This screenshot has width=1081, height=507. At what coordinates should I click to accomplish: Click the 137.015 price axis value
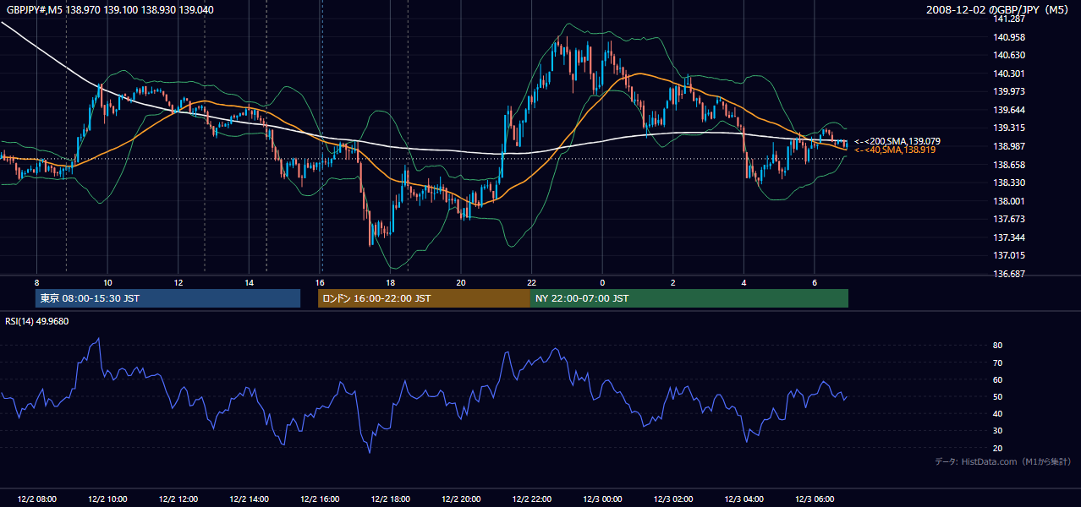[x=1007, y=255]
